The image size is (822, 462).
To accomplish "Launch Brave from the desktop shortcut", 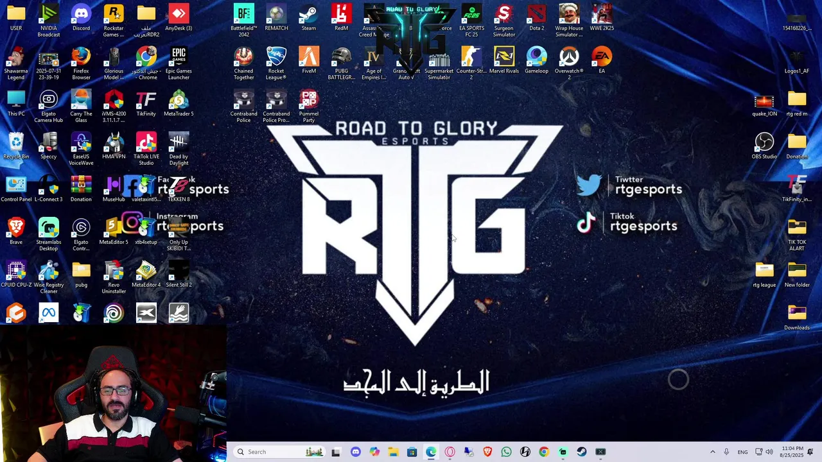I will click(x=16, y=232).
